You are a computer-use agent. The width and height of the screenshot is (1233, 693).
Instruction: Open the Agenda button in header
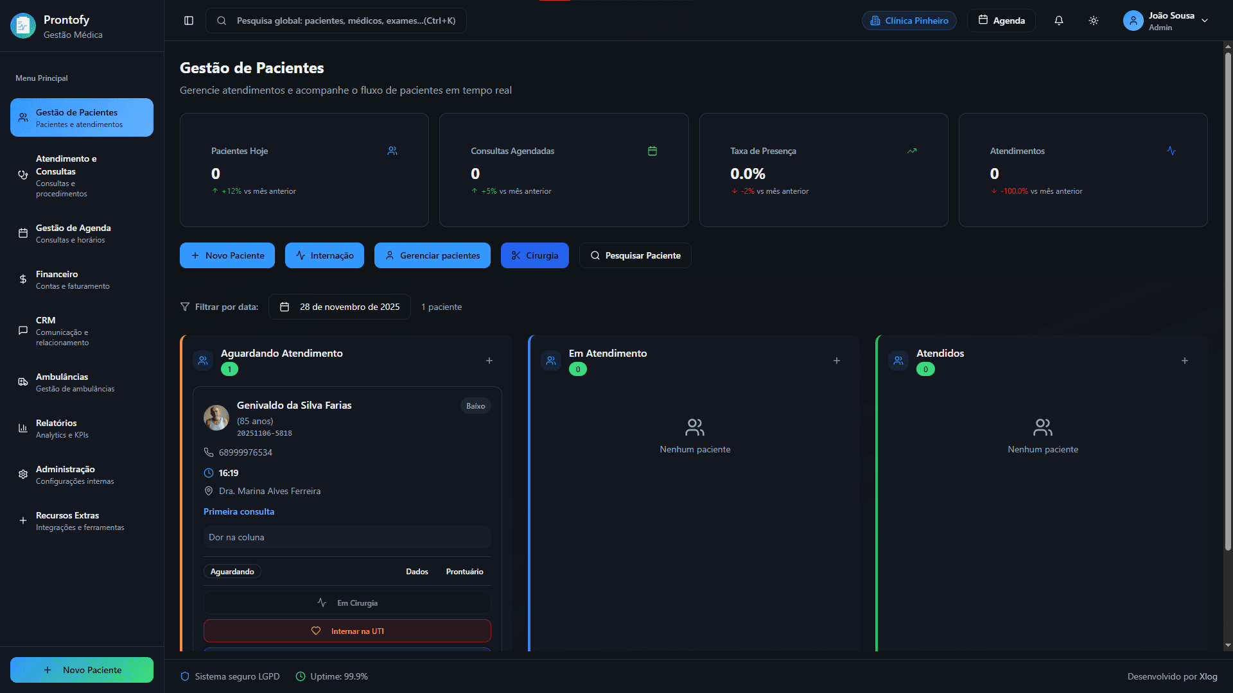(x=1001, y=21)
